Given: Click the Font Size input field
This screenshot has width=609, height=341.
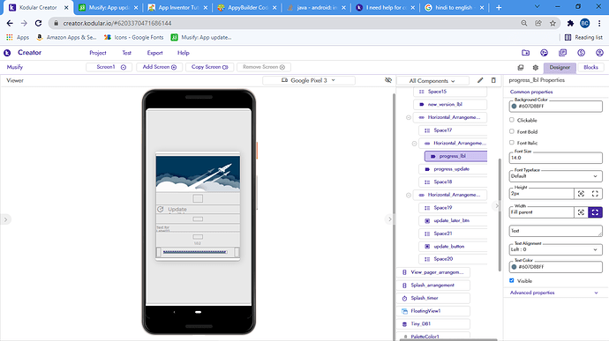Looking at the screenshot, I should click(x=555, y=158).
